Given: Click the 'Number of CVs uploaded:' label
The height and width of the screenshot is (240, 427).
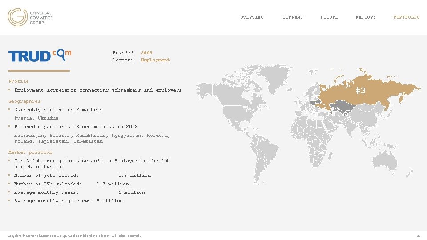Looking at the screenshot, I should pyautogui.click(x=48, y=184).
